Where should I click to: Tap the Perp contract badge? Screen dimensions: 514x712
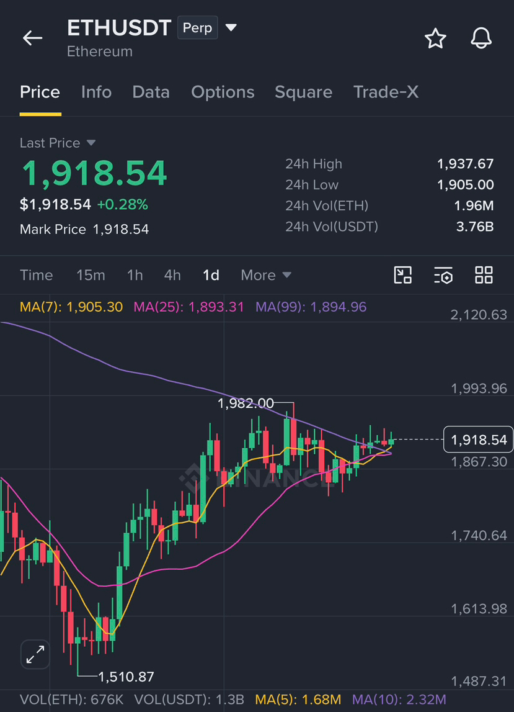pos(197,28)
